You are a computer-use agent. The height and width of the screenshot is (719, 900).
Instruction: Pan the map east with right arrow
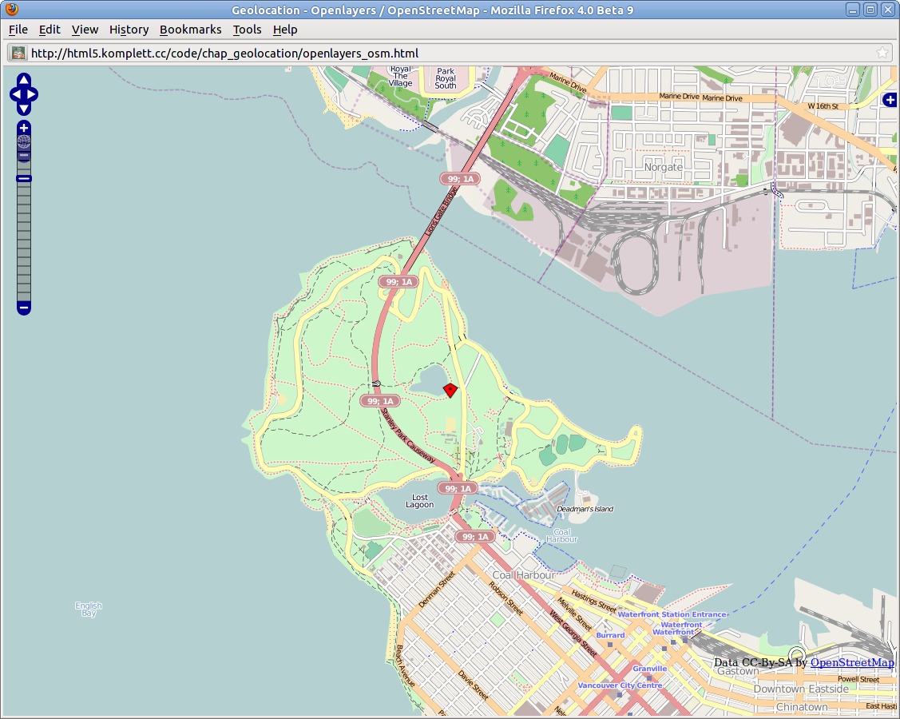[x=33, y=95]
